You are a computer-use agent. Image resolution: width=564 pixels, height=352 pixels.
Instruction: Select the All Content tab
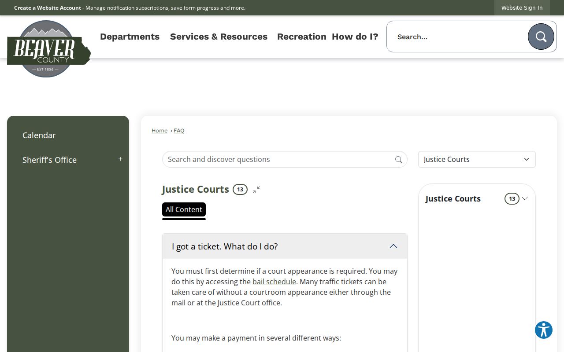184,209
